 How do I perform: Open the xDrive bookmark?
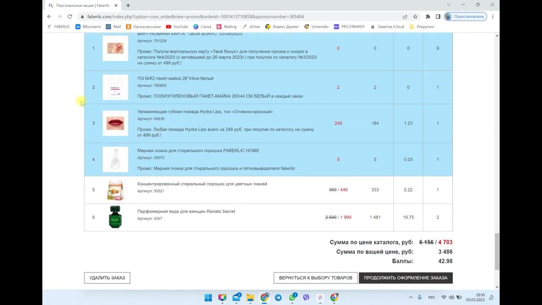click(251, 27)
